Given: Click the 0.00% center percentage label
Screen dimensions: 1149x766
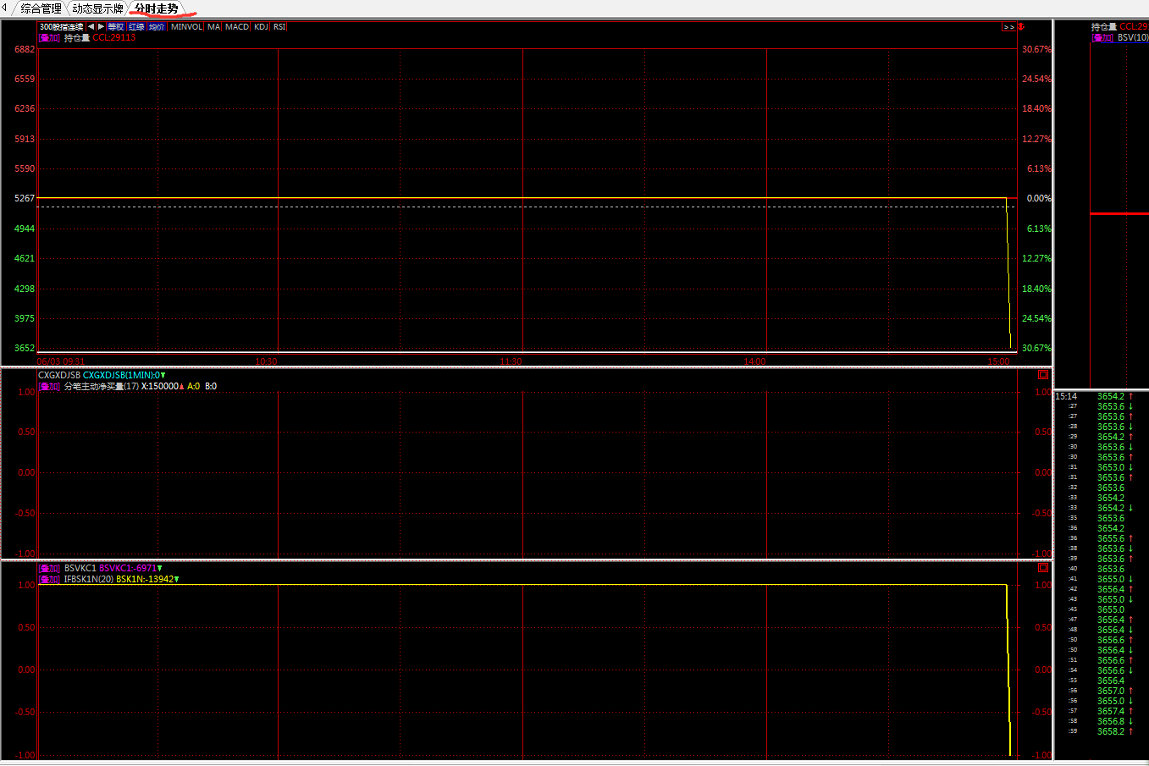Looking at the screenshot, I should [x=1039, y=198].
